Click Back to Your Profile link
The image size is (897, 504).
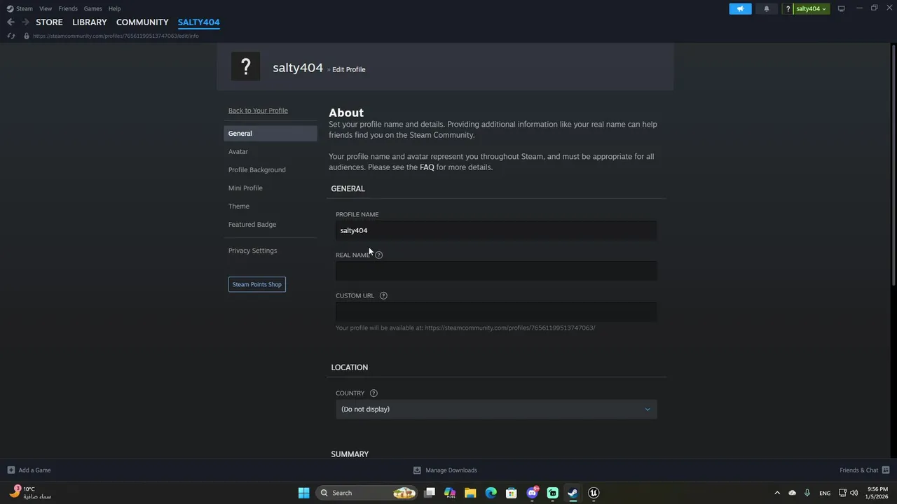point(258,111)
